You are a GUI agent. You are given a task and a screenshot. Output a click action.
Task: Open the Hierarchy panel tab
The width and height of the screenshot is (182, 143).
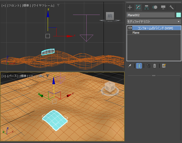coord(147,7)
